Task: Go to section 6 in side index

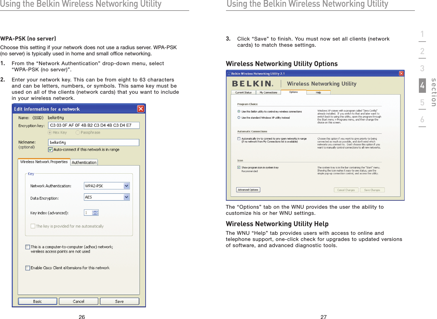Action: coord(422,119)
